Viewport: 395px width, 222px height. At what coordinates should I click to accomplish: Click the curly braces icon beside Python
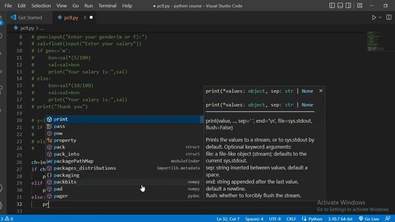pos(304,219)
